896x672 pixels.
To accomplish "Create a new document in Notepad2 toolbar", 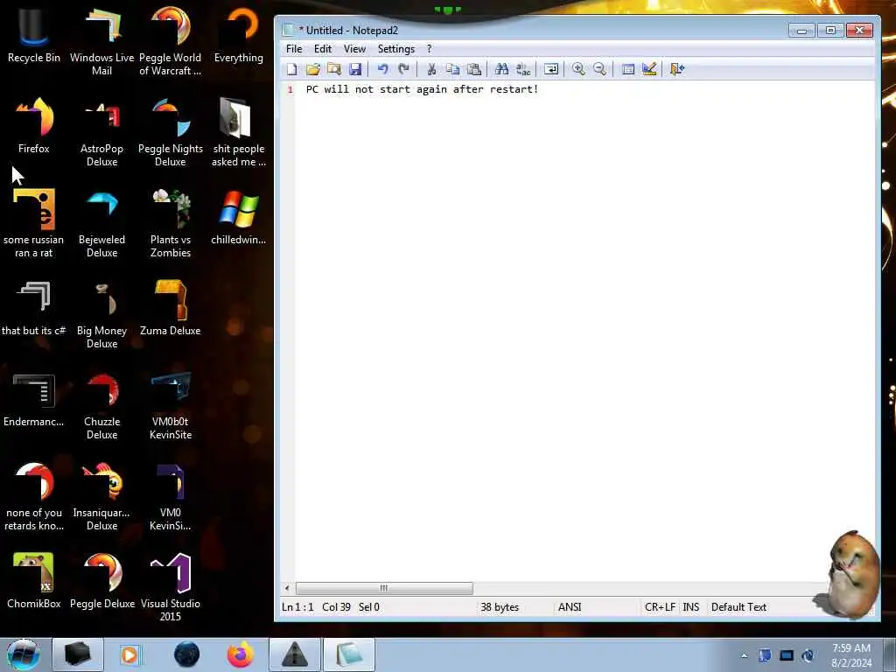I will pos(292,70).
